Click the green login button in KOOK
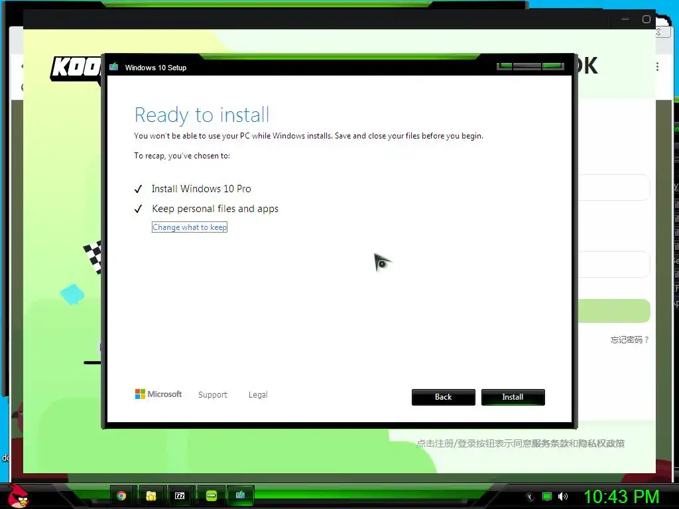The height and width of the screenshot is (509, 679). click(x=614, y=310)
